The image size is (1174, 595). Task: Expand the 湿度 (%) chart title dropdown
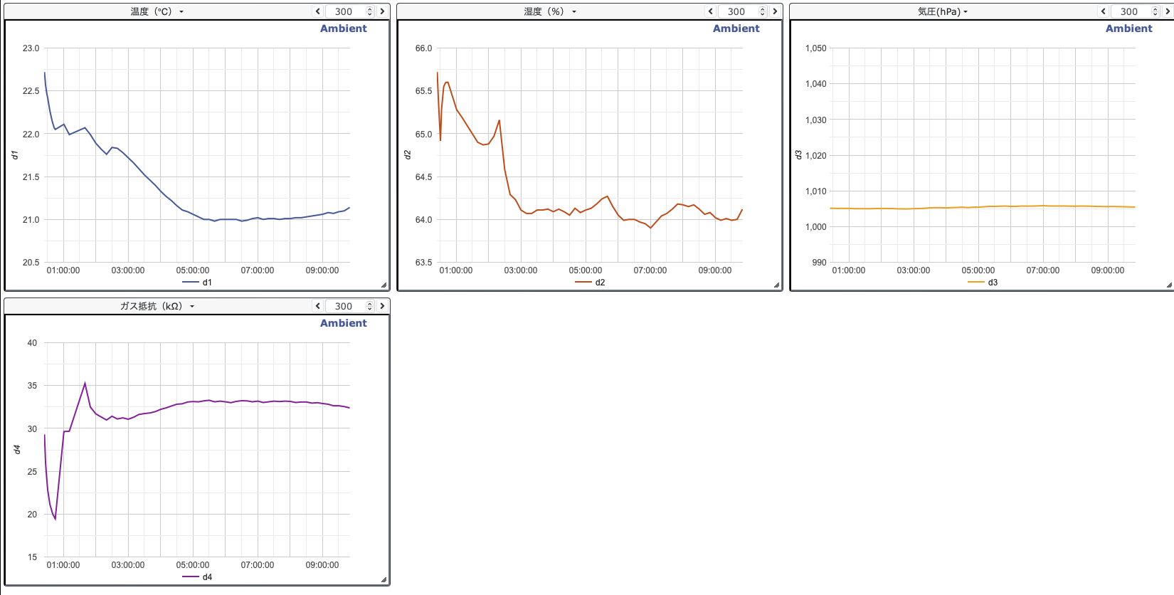[550, 11]
